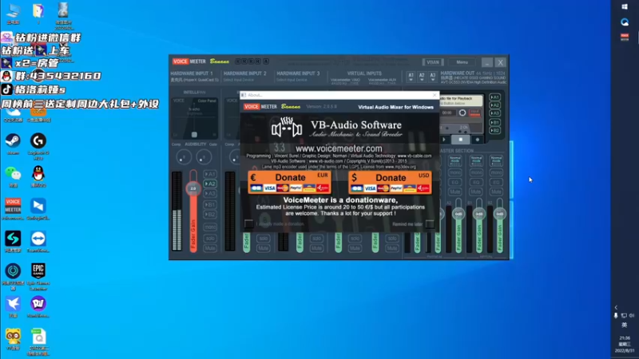Click the Intellipan voice panel handle
The width and height of the screenshot is (639, 359).
194,135
